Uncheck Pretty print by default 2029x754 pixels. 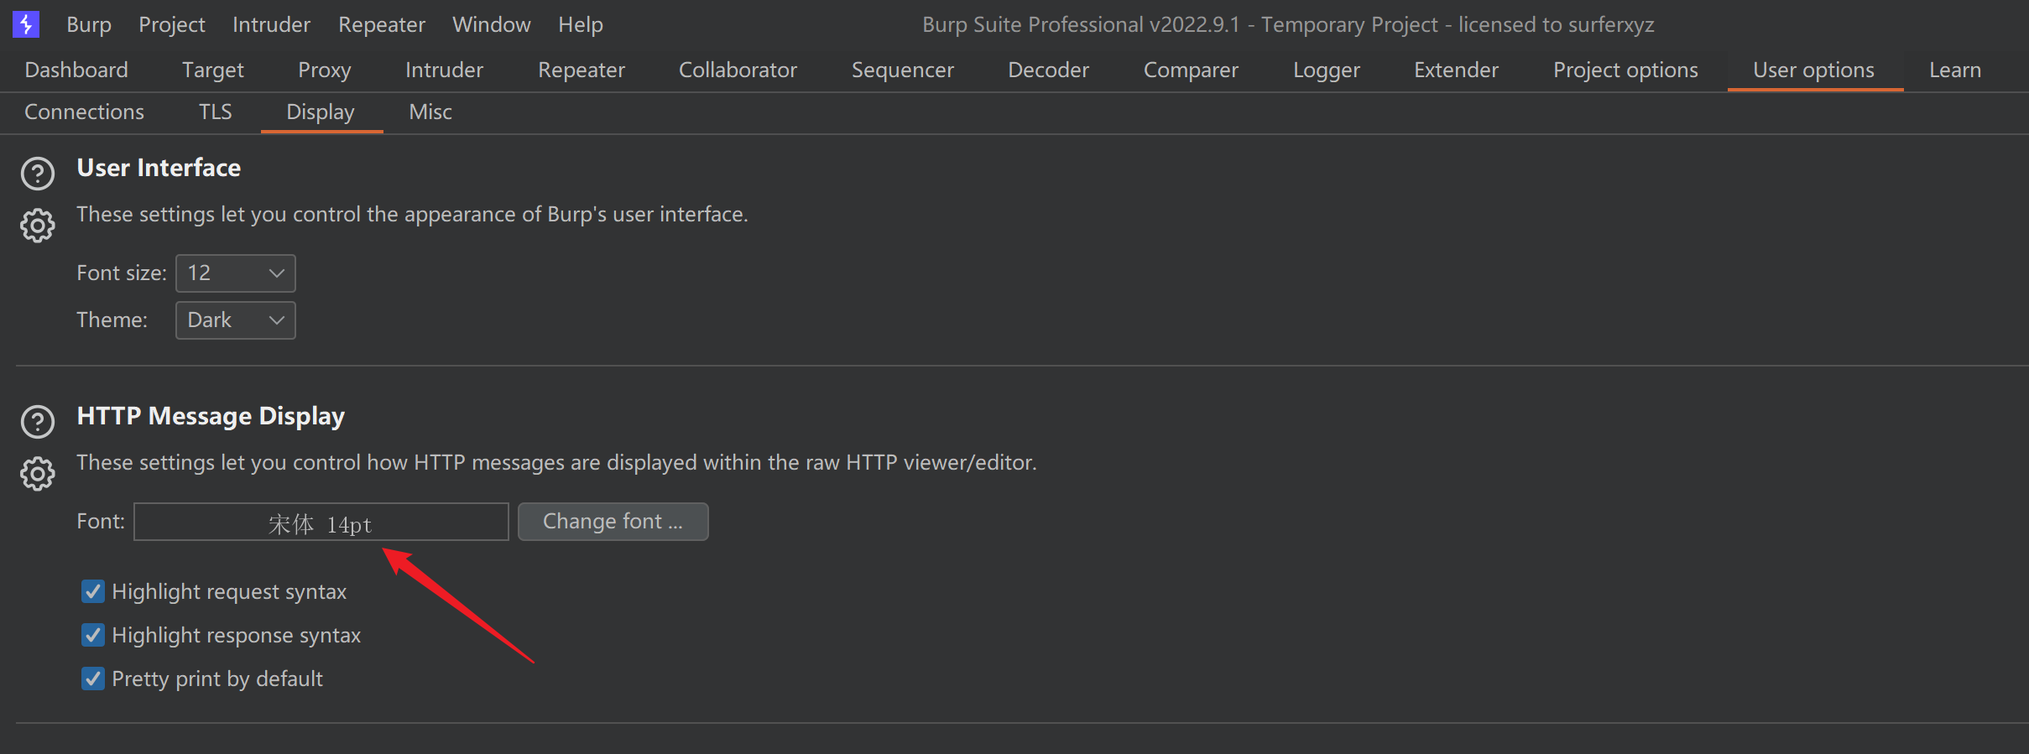click(93, 679)
